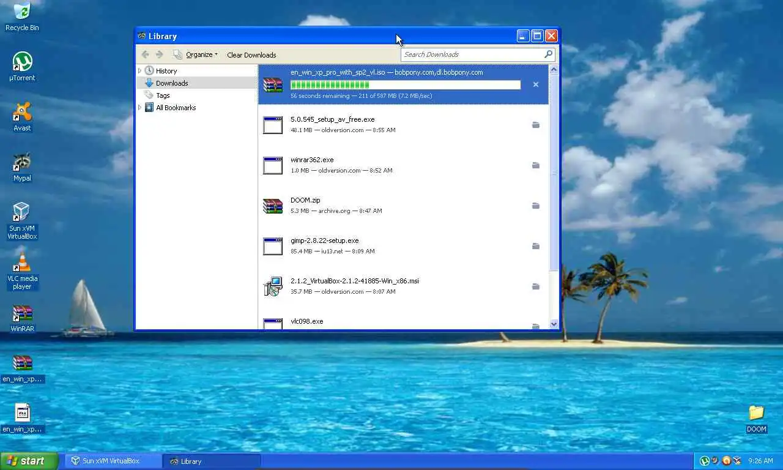
Task: Click the downloads list scrollbar thumb
Action: point(554,173)
